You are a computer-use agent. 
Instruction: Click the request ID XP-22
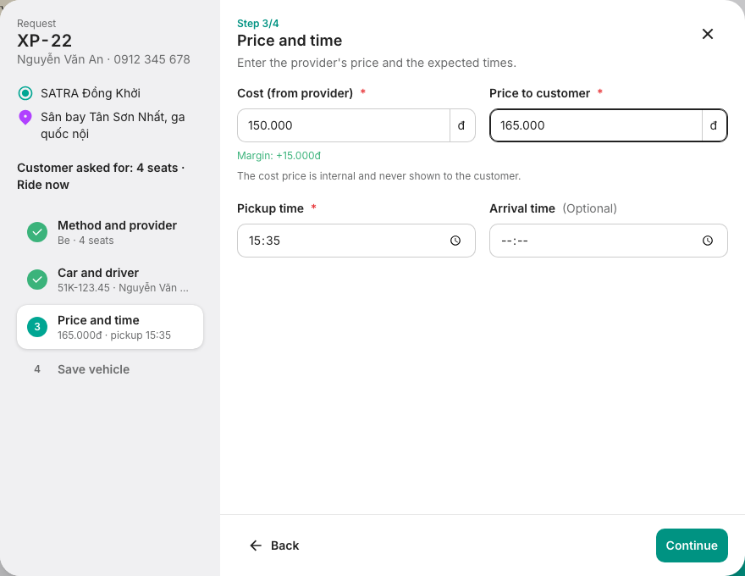point(45,41)
